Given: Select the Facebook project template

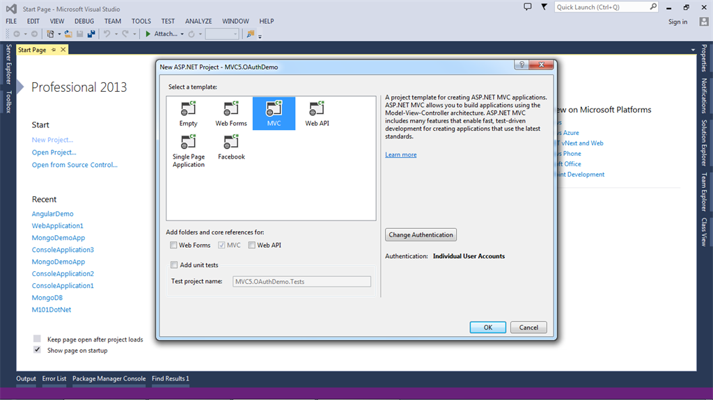Looking at the screenshot, I should click(x=231, y=147).
